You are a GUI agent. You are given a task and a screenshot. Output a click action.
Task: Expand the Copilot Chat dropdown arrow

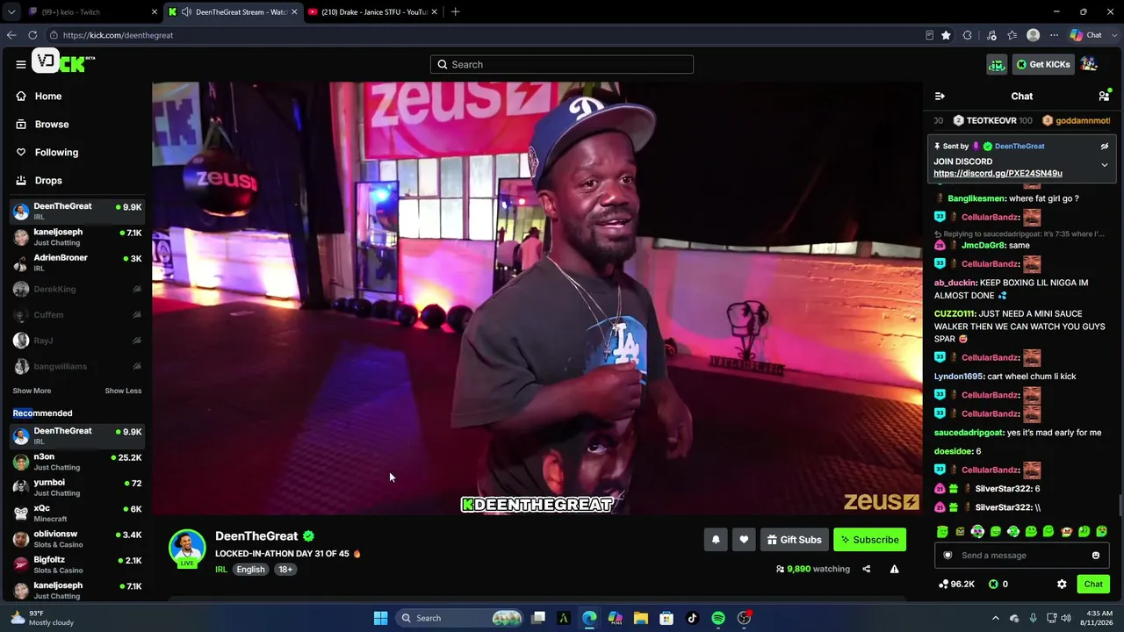(1113, 35)
